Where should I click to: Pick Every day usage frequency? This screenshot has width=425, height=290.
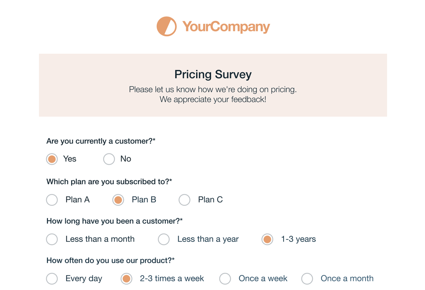pyautogui.click(x=52, y=279)
